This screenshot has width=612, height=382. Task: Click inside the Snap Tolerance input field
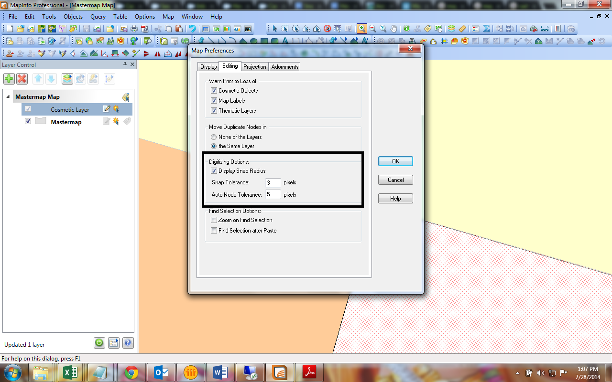(x=273, y=182)
